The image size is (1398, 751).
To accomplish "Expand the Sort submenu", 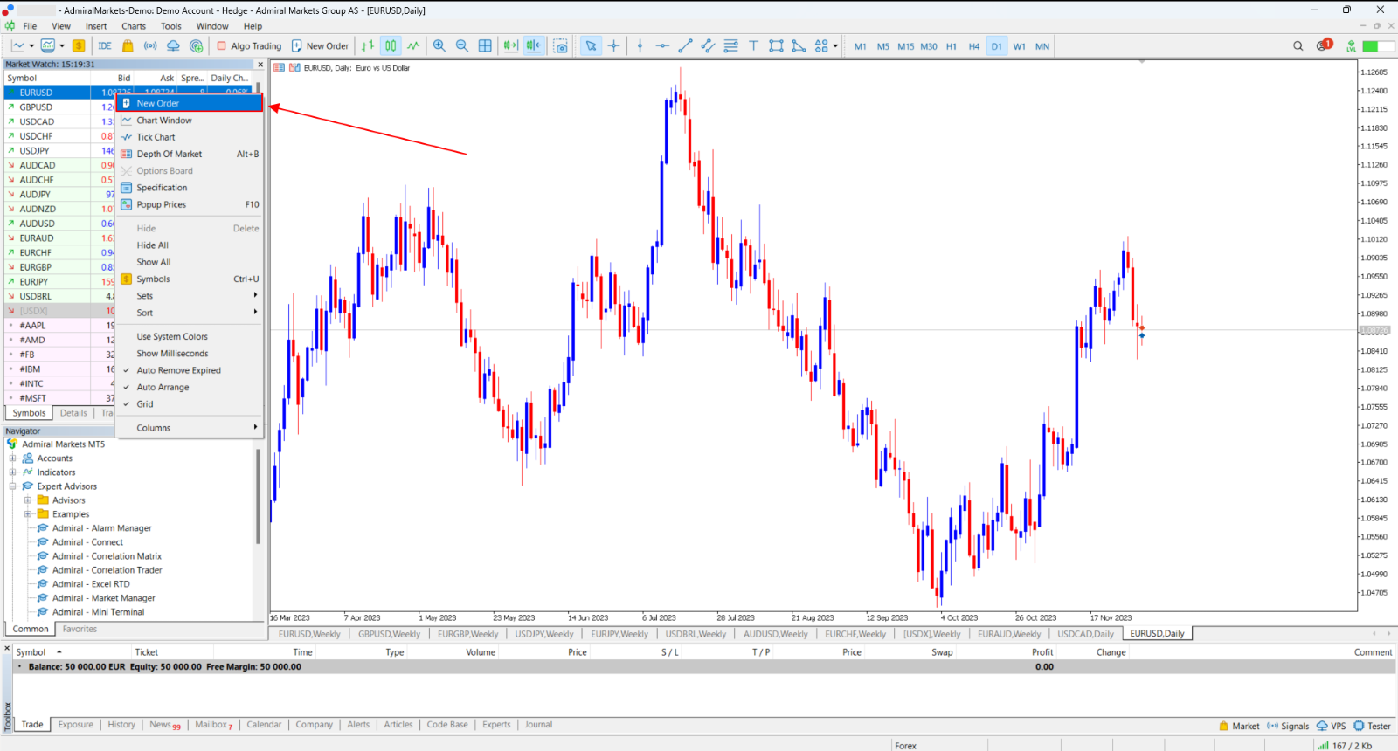I will point(190,313).
